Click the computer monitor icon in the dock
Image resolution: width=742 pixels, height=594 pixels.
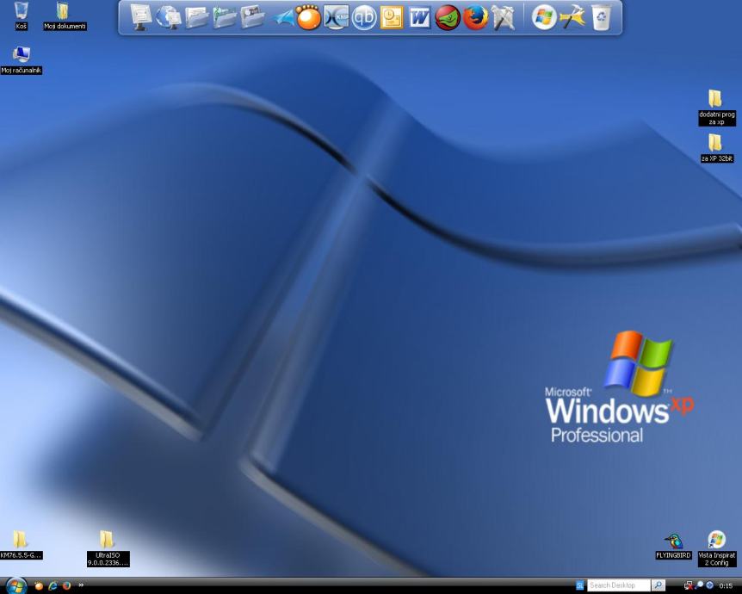click(140, 17)
